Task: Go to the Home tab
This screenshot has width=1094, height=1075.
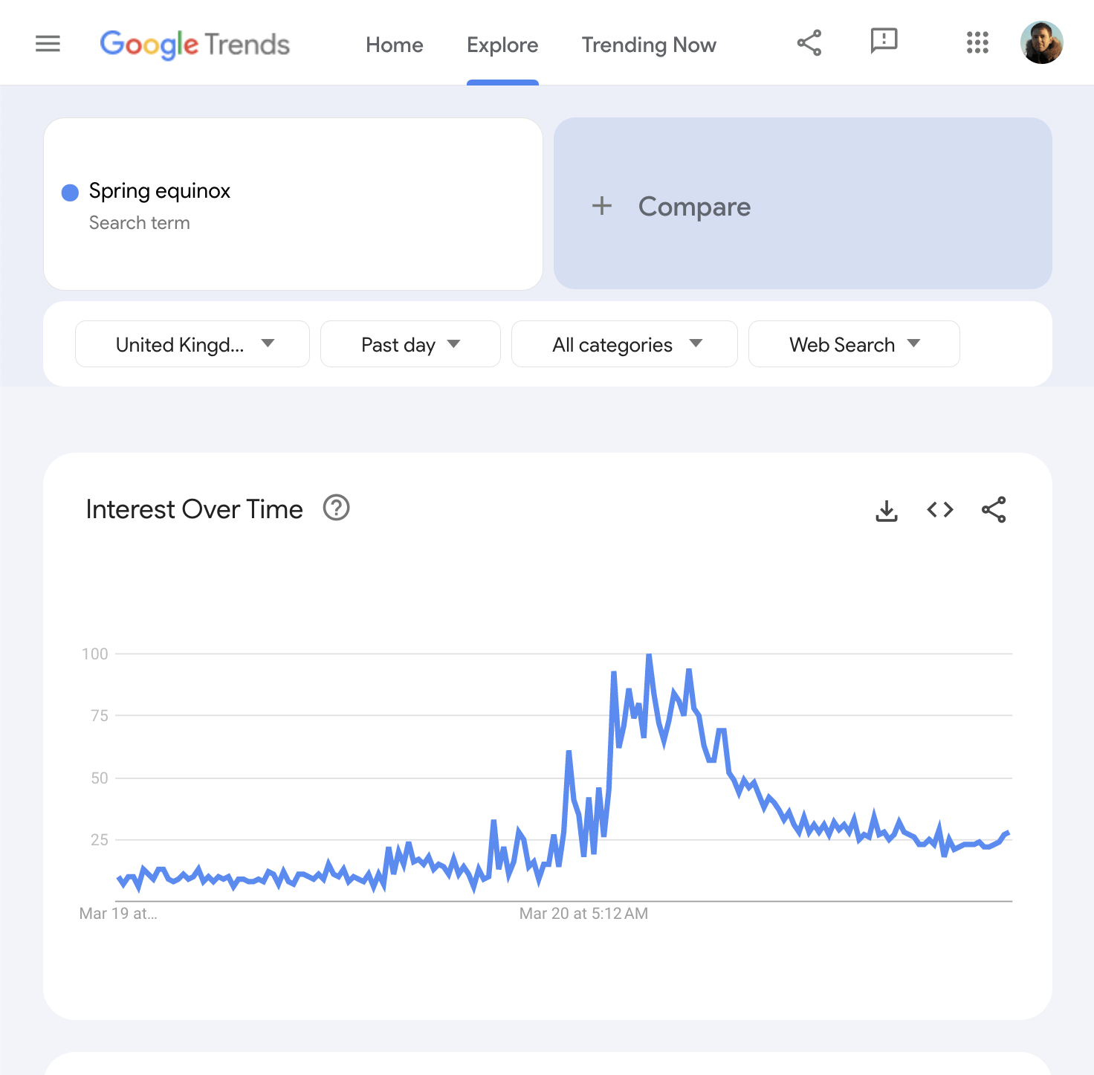Action: pyautogui.click(x=395, y=45)
